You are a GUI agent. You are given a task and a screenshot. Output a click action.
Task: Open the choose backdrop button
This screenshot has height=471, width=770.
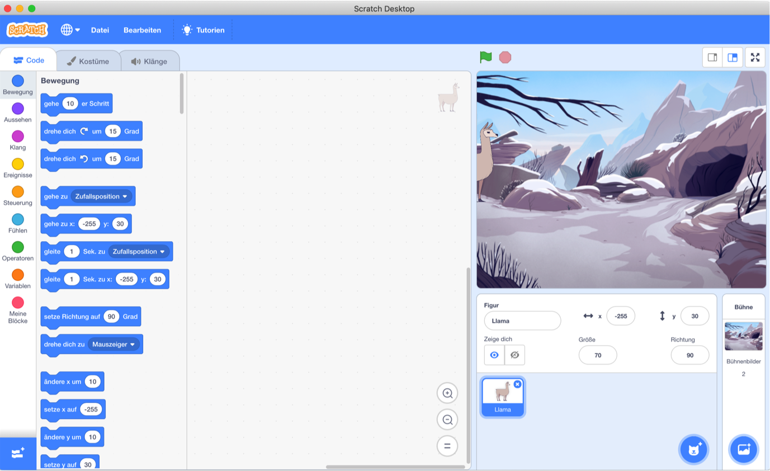point(743,449)
